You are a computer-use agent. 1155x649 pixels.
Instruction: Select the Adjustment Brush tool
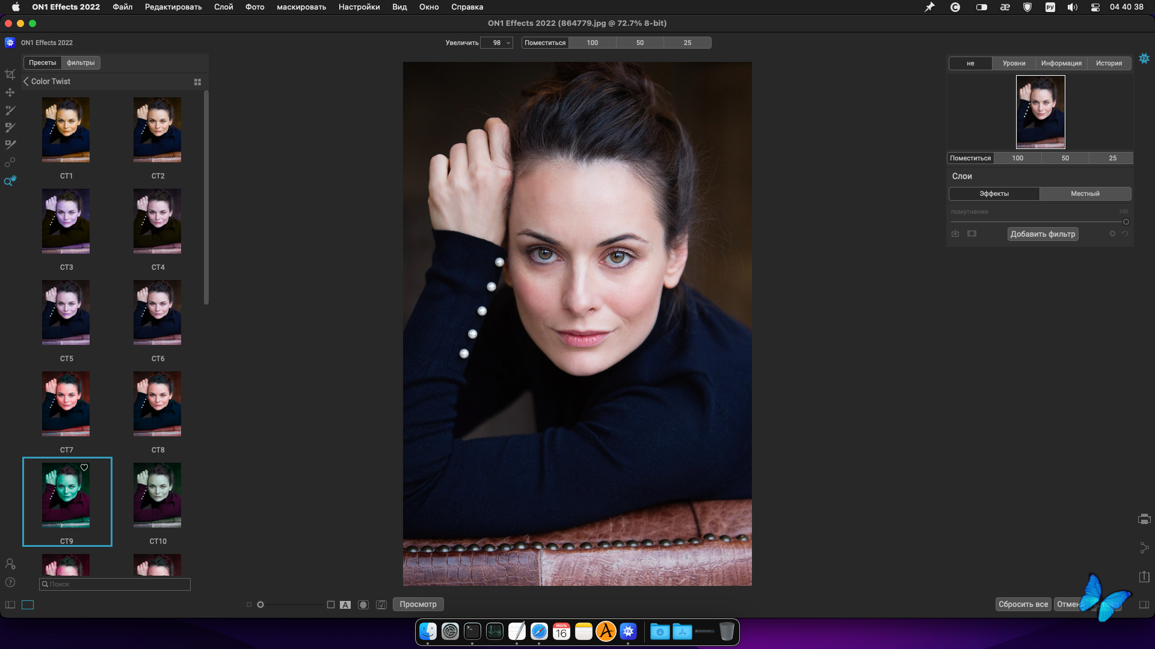[10, 110]
